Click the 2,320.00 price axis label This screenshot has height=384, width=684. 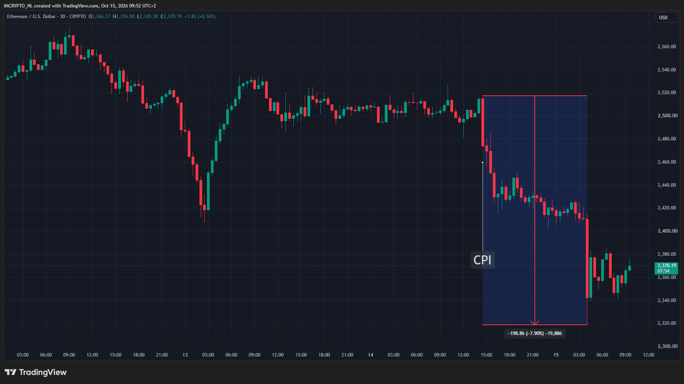coord(667,323)
